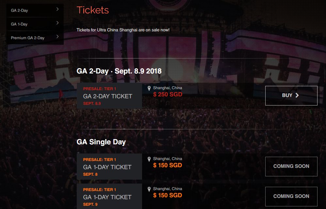Click location pin on Sept. 9 ticket
326x209 pixels.
(149, 189)
